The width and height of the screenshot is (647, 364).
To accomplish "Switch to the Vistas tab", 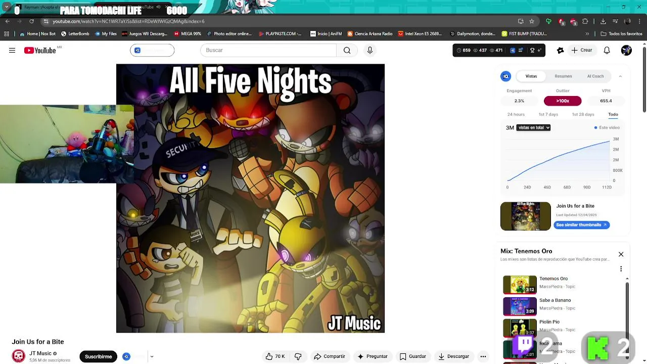I will [x=531, y=76].
